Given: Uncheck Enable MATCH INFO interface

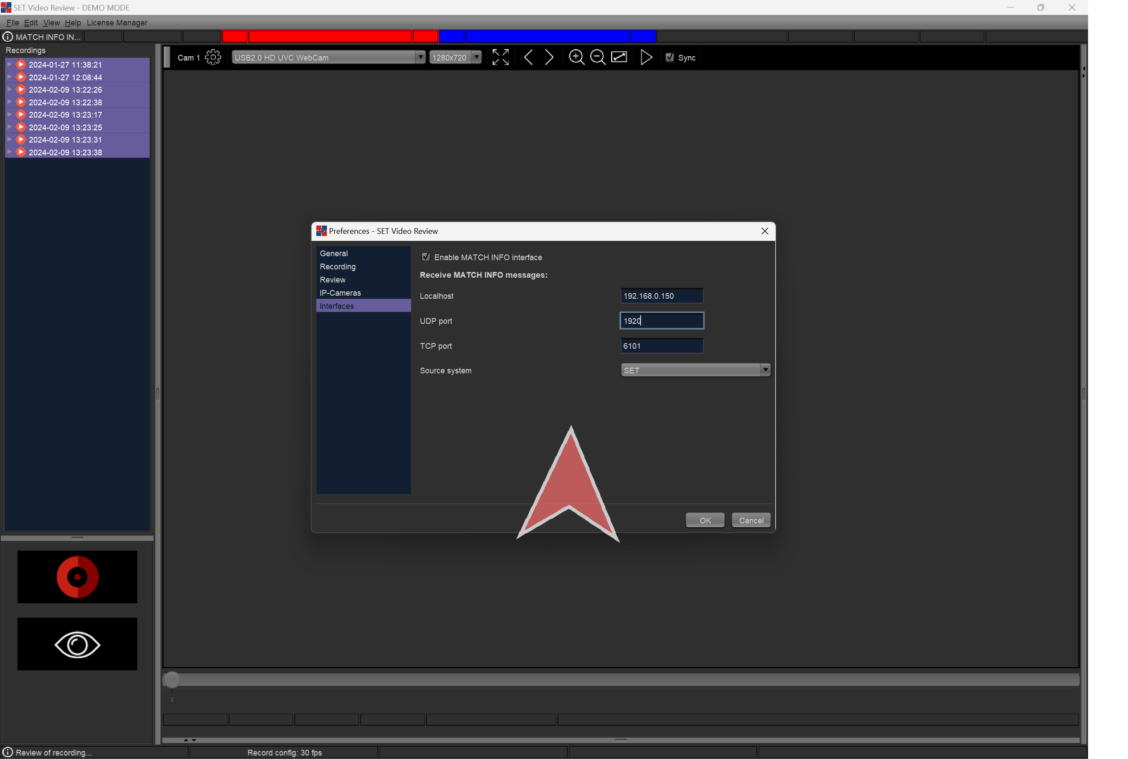Looking at the screenshot, I should (426, 257).
